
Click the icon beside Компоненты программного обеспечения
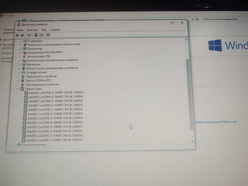pos(25,45)
